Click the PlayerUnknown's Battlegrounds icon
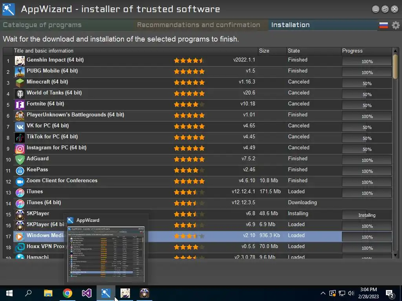Viewport: 402px width, 301px height. [x=20, y=116]
